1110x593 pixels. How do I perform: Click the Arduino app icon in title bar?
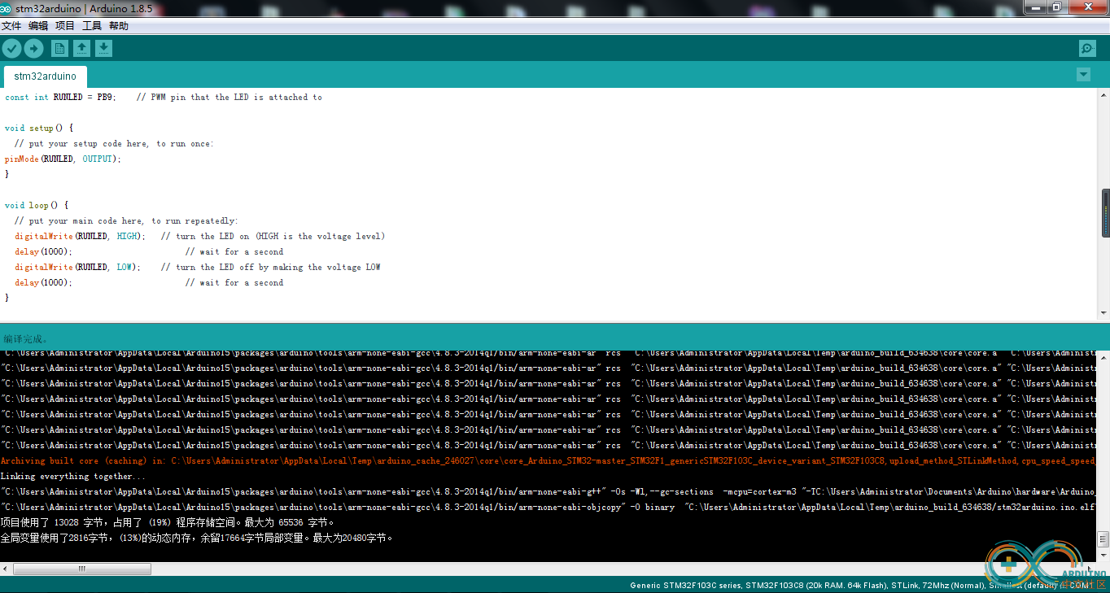tap(7, 8)
